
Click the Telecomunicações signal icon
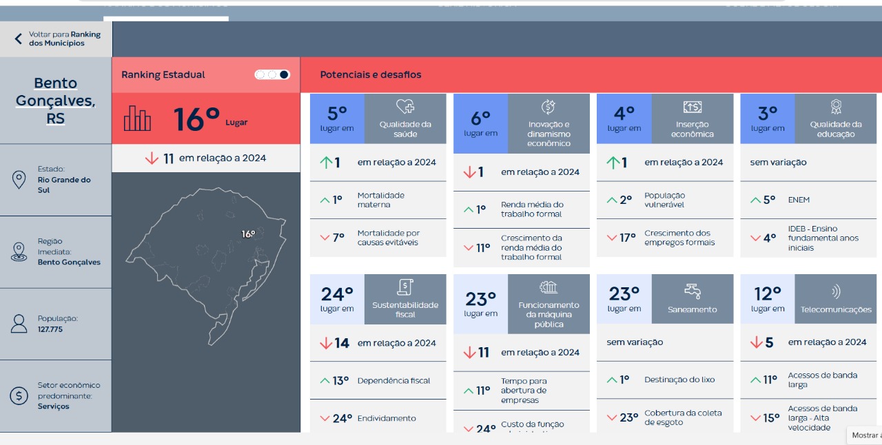(x=836, y=291)
